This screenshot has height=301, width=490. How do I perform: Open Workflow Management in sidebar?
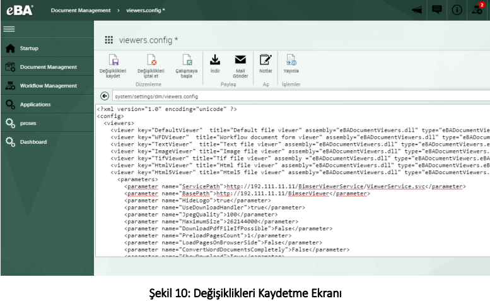(48, 86)
